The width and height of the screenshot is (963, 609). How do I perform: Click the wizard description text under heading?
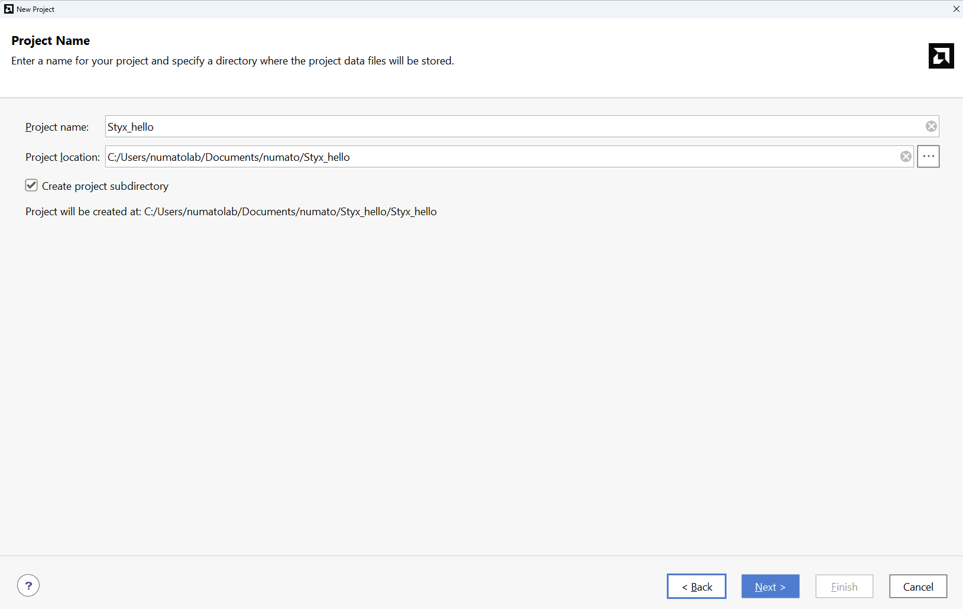[x=232, y=61]
